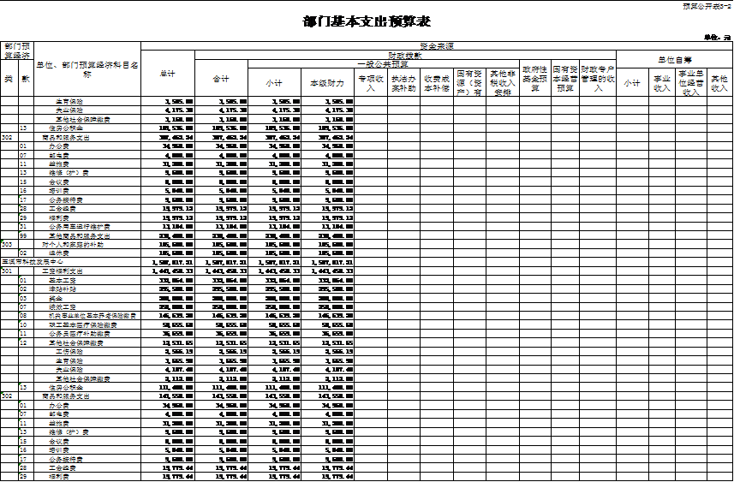Viewport: 734px width, 482px height.
Task: Click the 总计 column header
Action: pos(167,74)
